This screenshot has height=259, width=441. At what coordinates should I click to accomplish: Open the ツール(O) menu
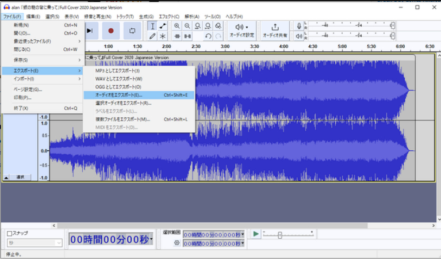point(212,17)
